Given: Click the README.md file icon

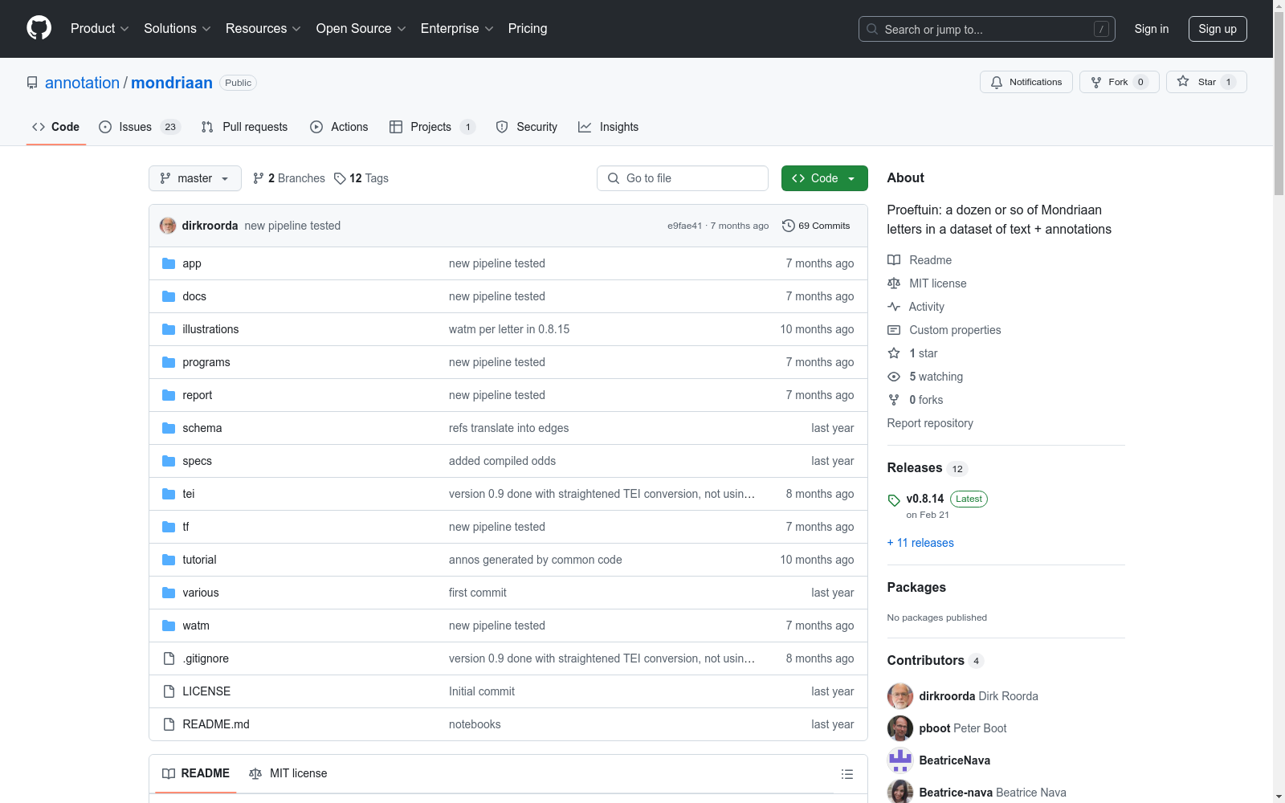Looking at the screenshot, I should coord(169,724).
